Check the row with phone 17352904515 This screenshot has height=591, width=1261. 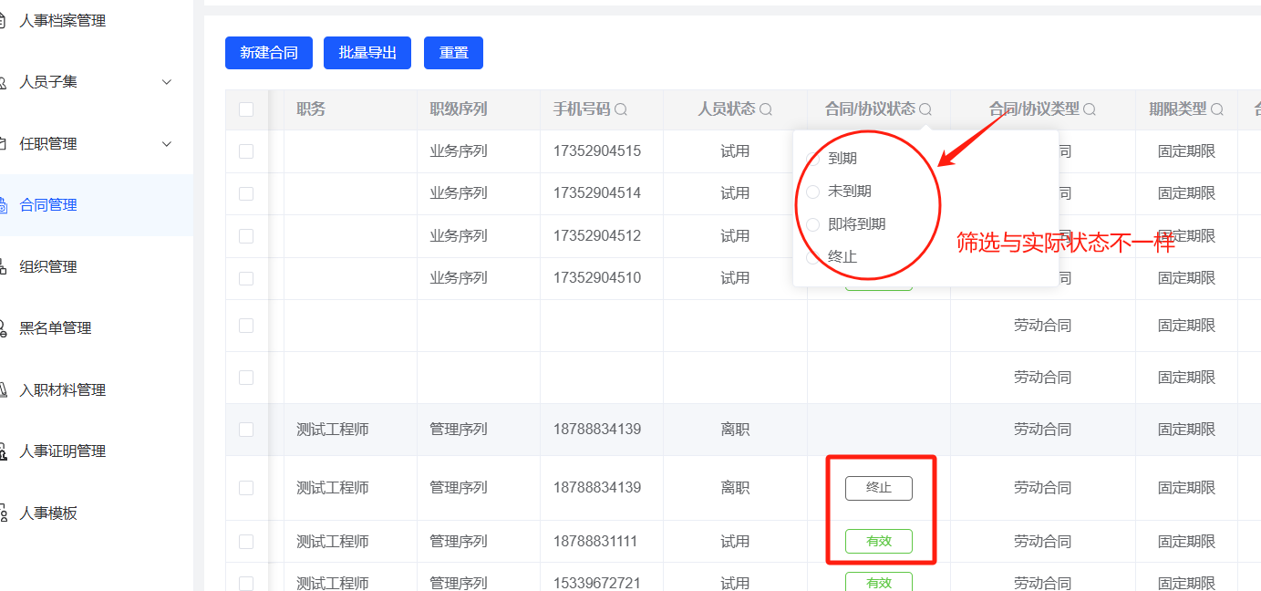pyautogui.click(x=246, y=151)
